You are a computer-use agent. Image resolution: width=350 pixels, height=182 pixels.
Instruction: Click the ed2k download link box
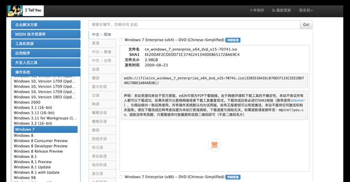point(214,81)
